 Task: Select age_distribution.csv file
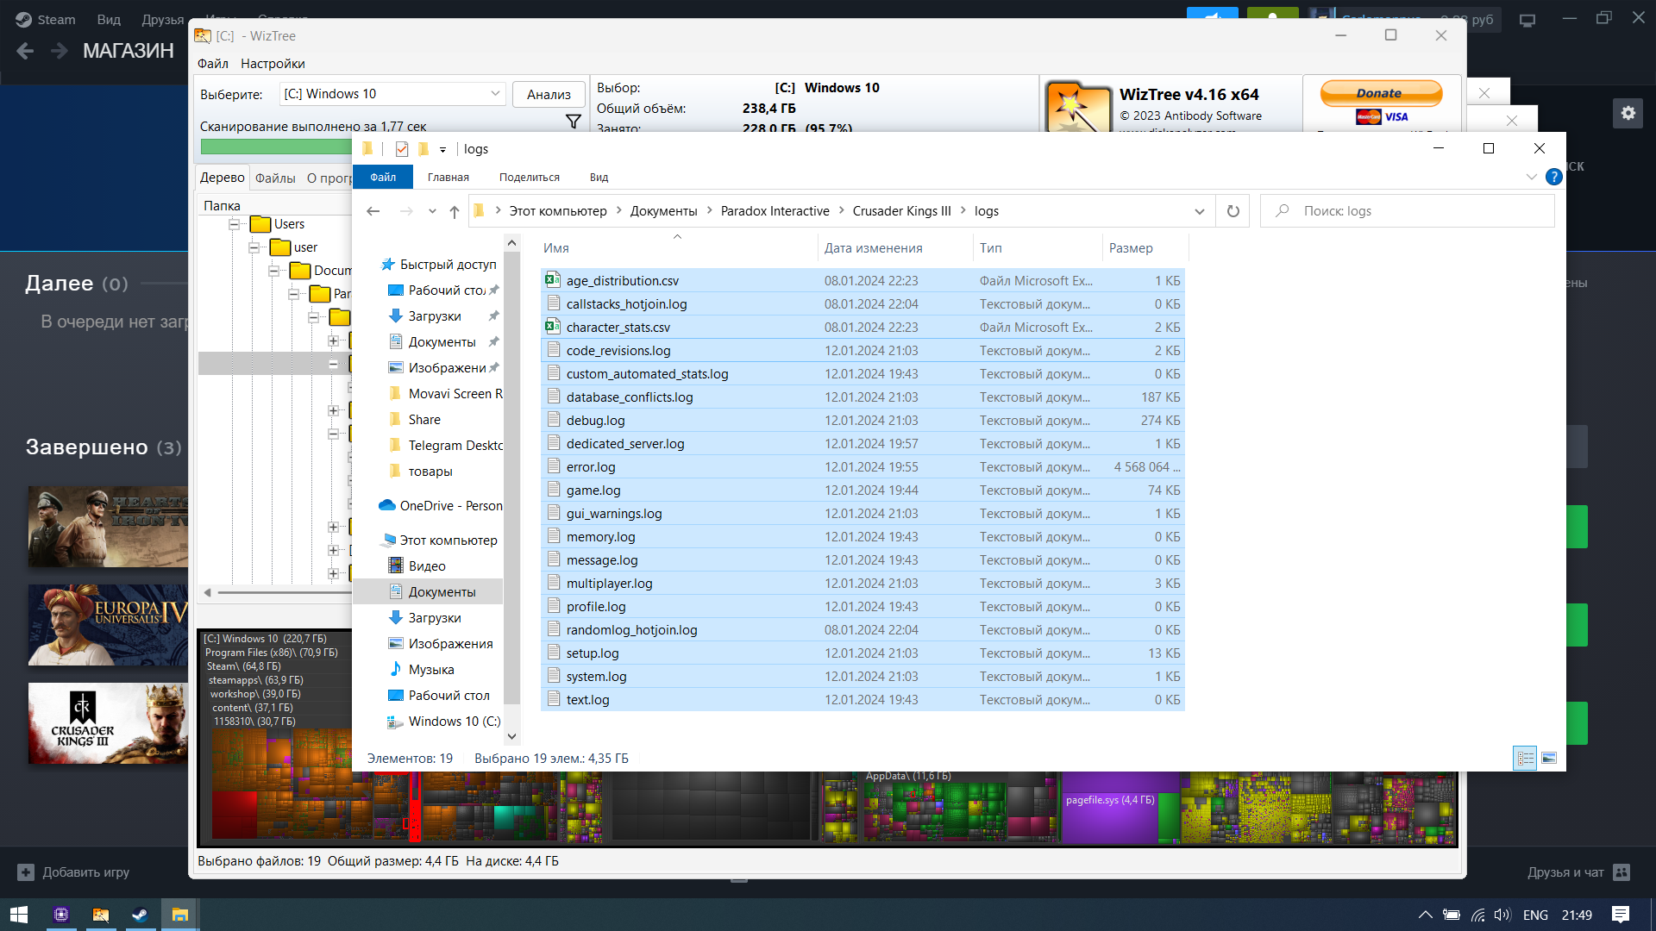click(862, 281)
